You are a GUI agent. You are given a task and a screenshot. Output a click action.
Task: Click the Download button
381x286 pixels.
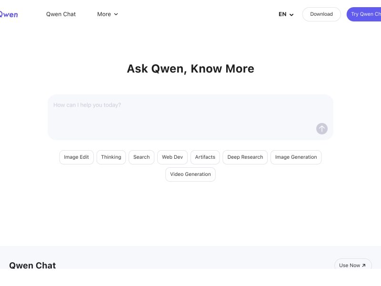point(321,14)
